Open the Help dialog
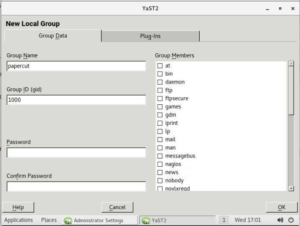Image resolution: width=300 pixels, height=226 pixels. pos(18,207)
